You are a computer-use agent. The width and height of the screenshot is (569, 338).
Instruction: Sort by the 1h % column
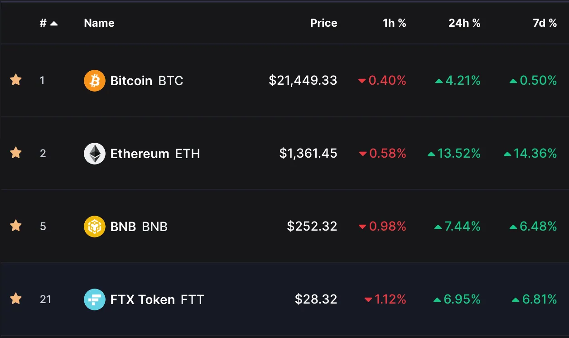pyautogui.click(x=395, y=23)
